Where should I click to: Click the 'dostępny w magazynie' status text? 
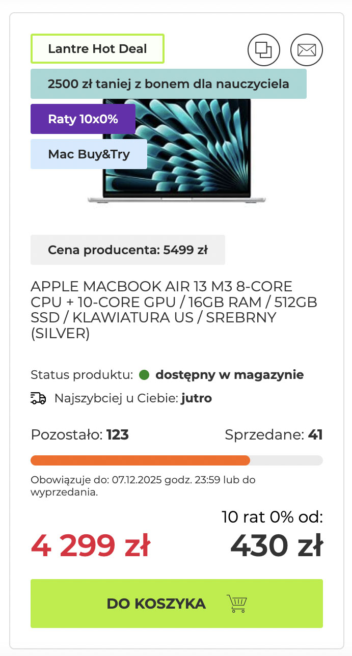tap(229, 375)
